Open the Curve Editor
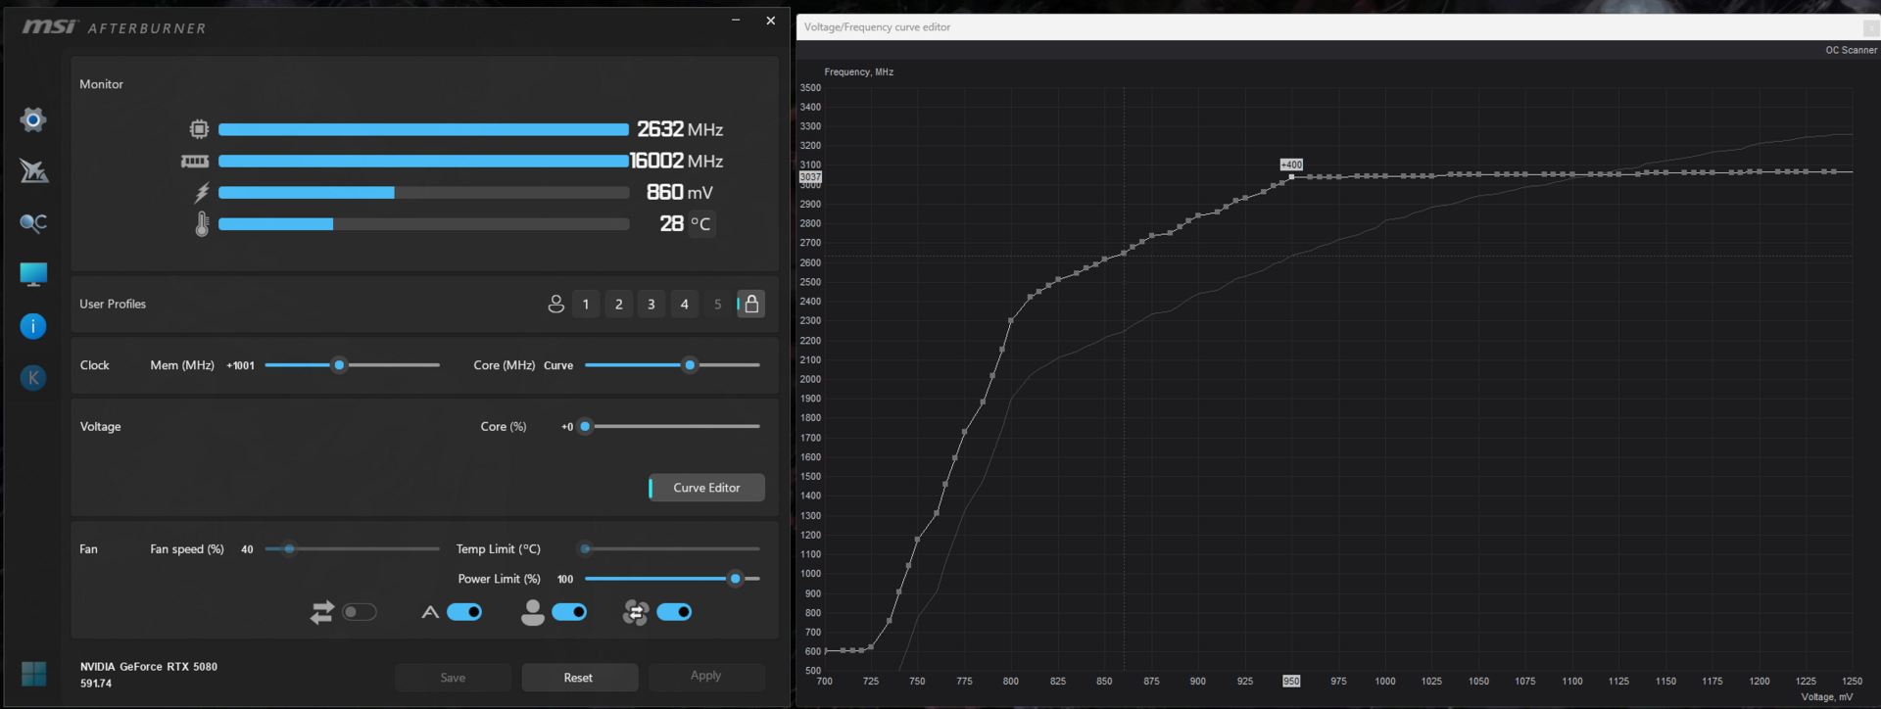Screen dimensions: 1881x709 pos(706,488)
